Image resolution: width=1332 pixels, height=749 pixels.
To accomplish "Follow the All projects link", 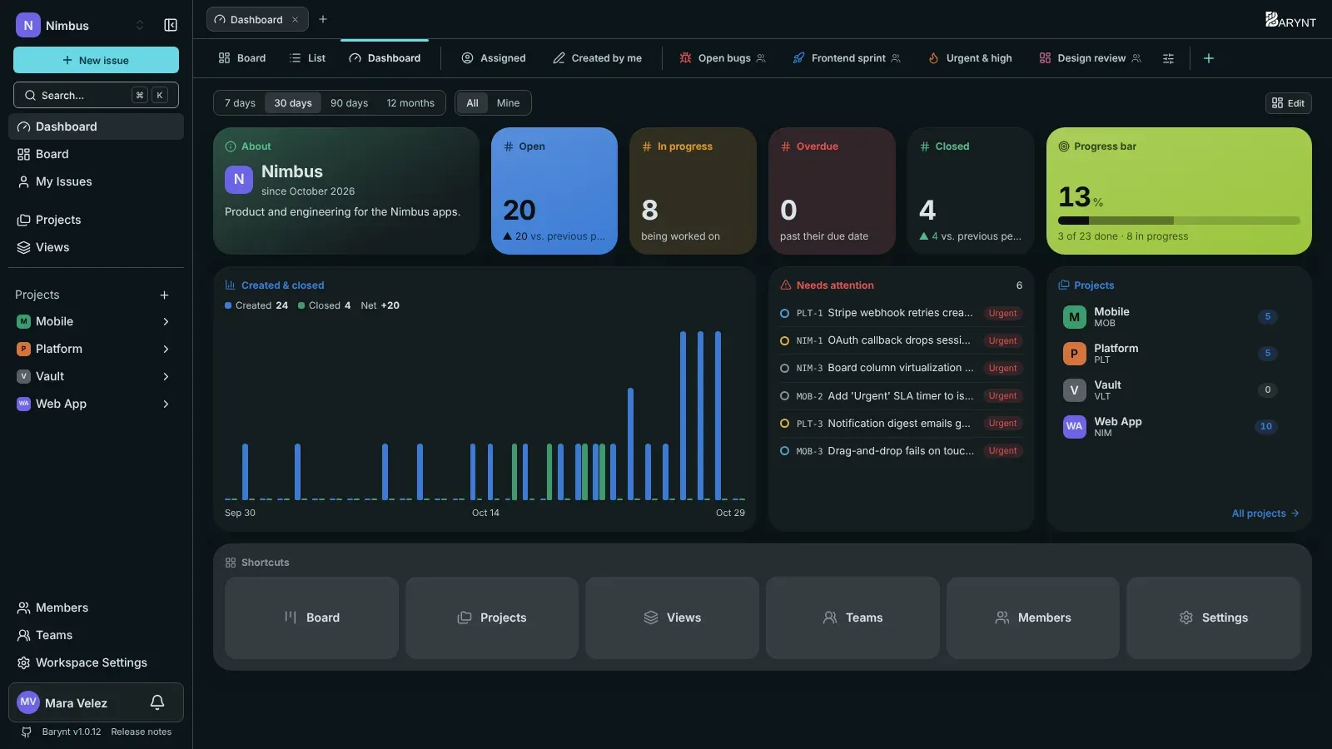I will tap(1265, 513).
